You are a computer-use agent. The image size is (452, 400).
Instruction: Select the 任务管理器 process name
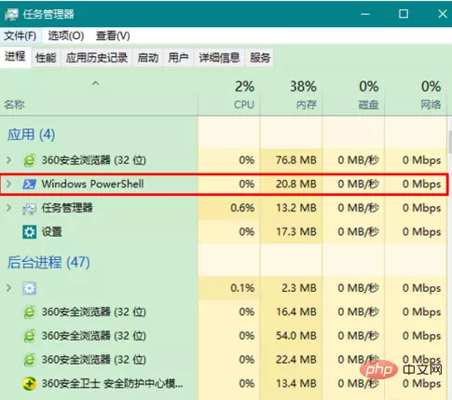pyautogui.click(x=67, y=208)
